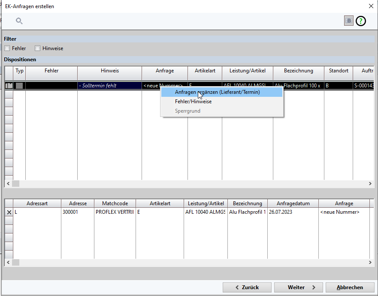Click the Zurück button
The width and height of the screenshot is (378, 296).
click(x=247, y=287)
